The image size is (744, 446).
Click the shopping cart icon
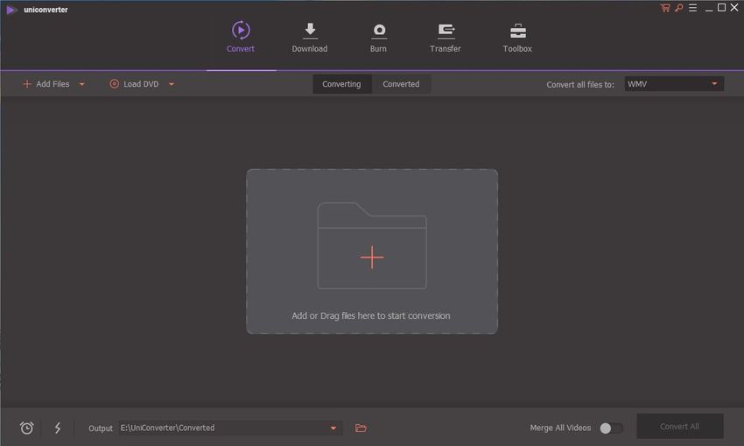click(665, 8)
